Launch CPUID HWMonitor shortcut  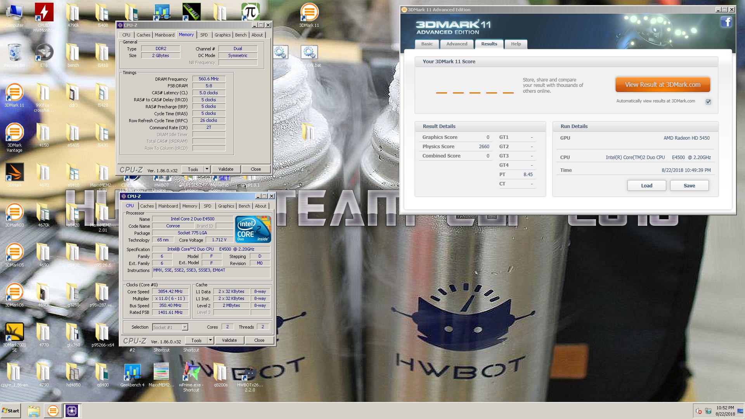pos(44,17)
